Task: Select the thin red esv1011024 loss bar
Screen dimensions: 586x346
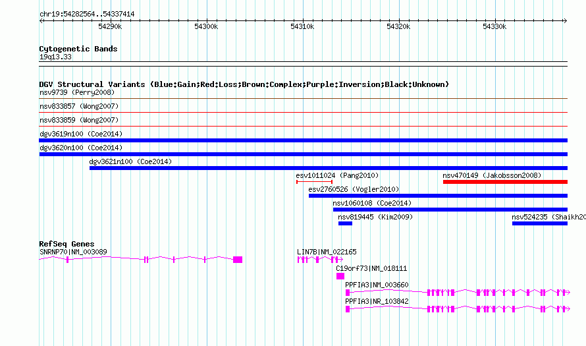Action: (314, 182)
